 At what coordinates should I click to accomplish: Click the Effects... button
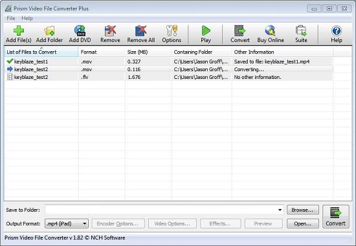tap(220, 224)
